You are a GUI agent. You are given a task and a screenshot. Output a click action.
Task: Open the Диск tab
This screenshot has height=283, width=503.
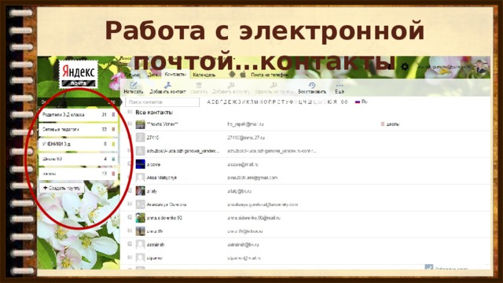pos(152,75)
